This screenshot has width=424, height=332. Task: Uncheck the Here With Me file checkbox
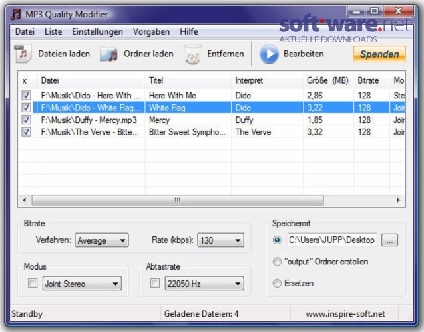point(26,95)
